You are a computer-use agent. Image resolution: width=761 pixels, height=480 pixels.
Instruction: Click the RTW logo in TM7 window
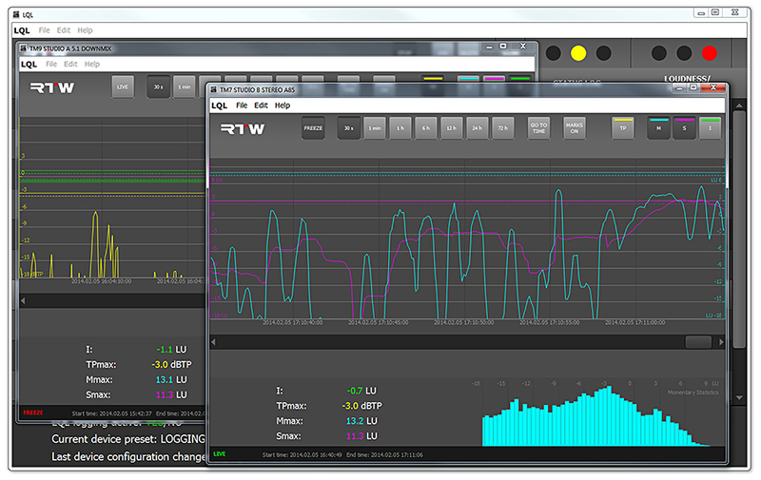coord(243,127)
